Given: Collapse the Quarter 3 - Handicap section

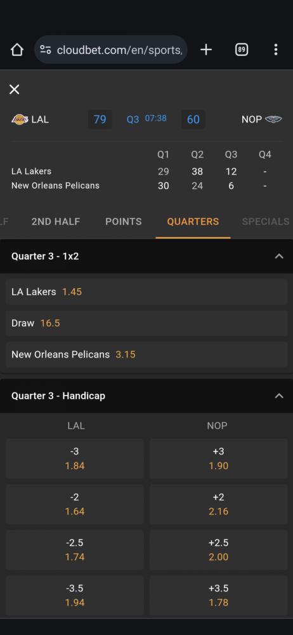Looking at the screenshot, I should 279,396.
